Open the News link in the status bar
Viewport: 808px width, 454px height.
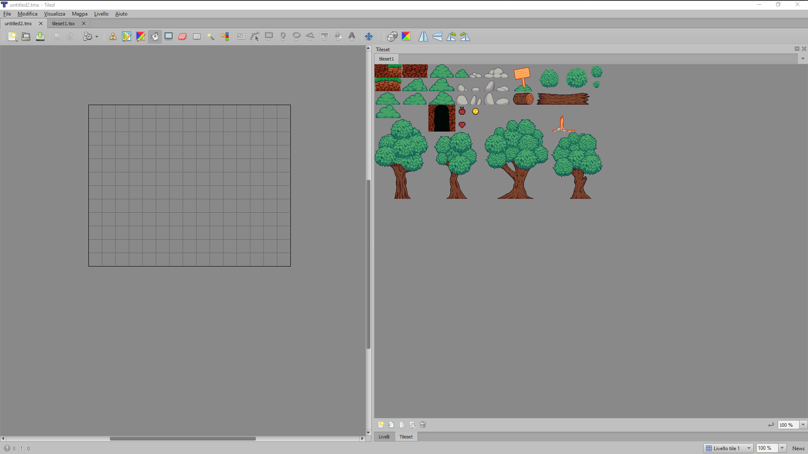[x=798, y=449]
